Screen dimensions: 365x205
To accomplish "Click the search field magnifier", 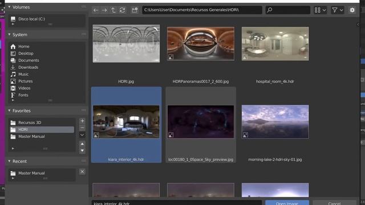I will point(270,10).
